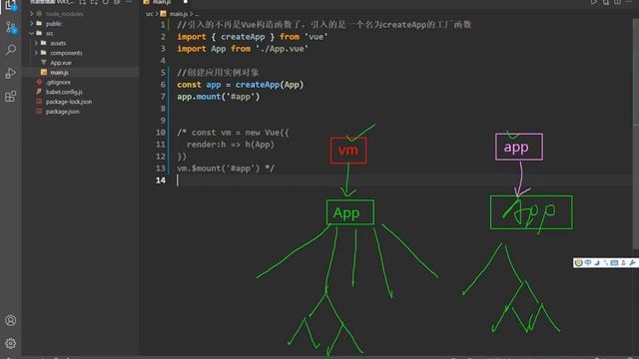639x359 pixels.
Task: Toggle Chinese/English mode in IME toolbar
Action: [588, 263]
